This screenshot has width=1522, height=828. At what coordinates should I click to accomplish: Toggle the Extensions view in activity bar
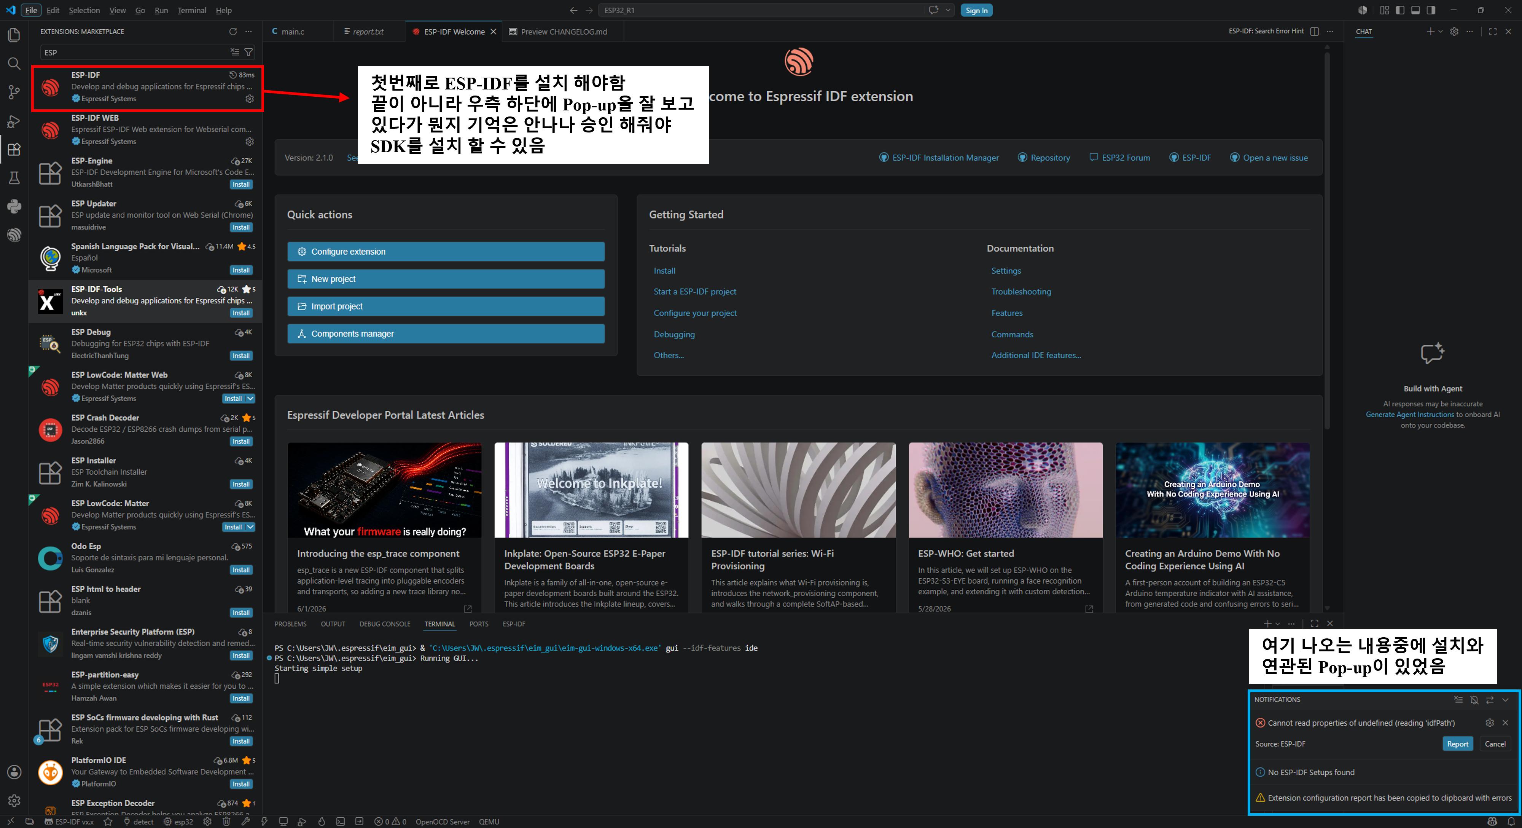[14, 150]
